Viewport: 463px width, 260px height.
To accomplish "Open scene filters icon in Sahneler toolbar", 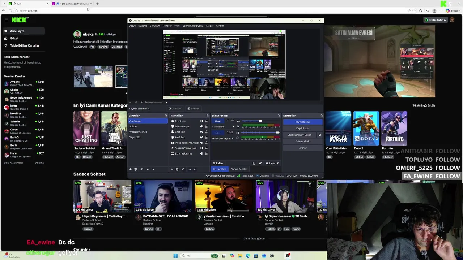I will (142, 169).
